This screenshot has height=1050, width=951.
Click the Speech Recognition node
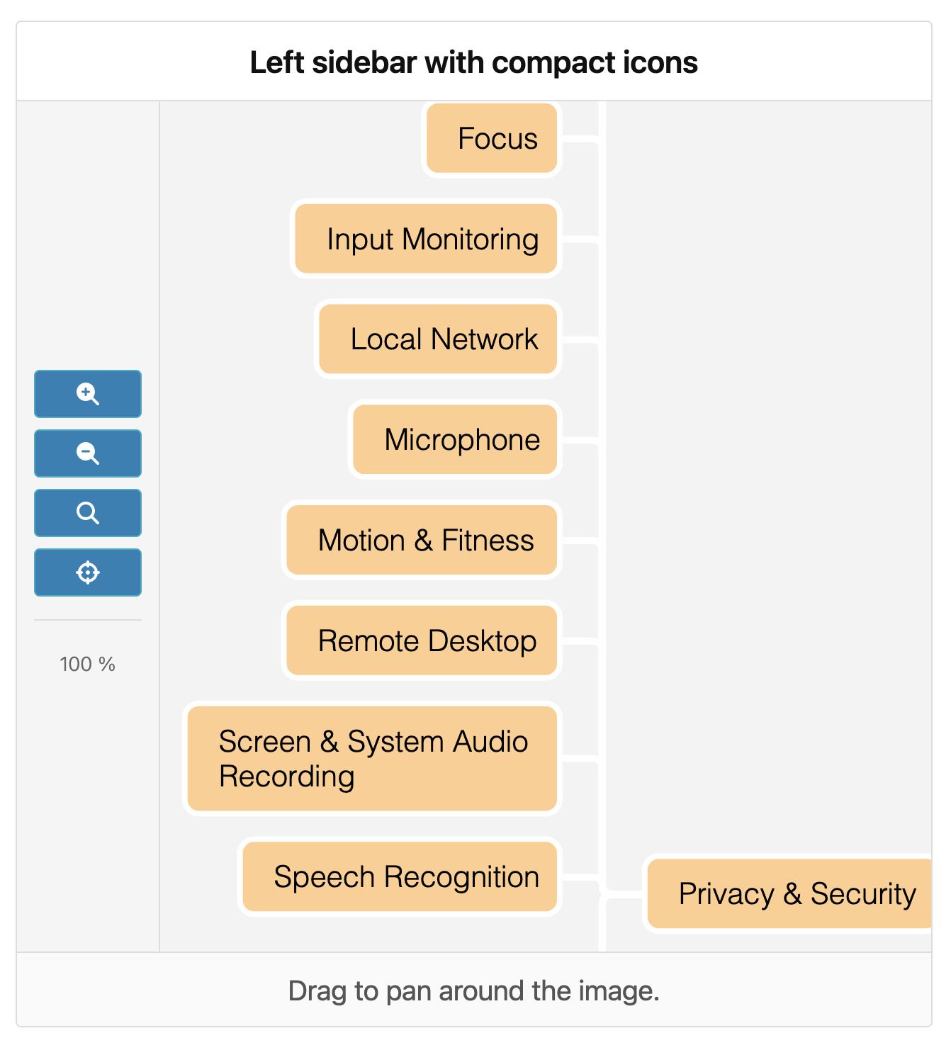pyautogui.click(x=400, y=877)
